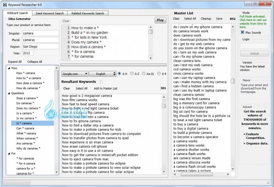Click Select All under Resultant Keywords
The height and width of the screenshot is (187, 274).
(81, 88)
